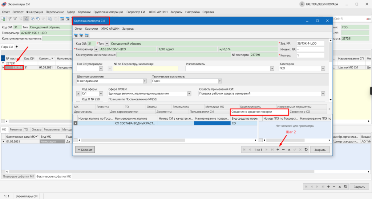Screen dimensions: 372x199
Task: Select Аттестация cell in МК grid
Action: click(x=52, y=141)
